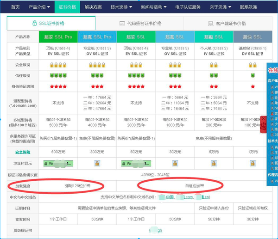Screen dimensions: 278x239
Task: Select the 强制128位加密 cell
Action: 78,186
